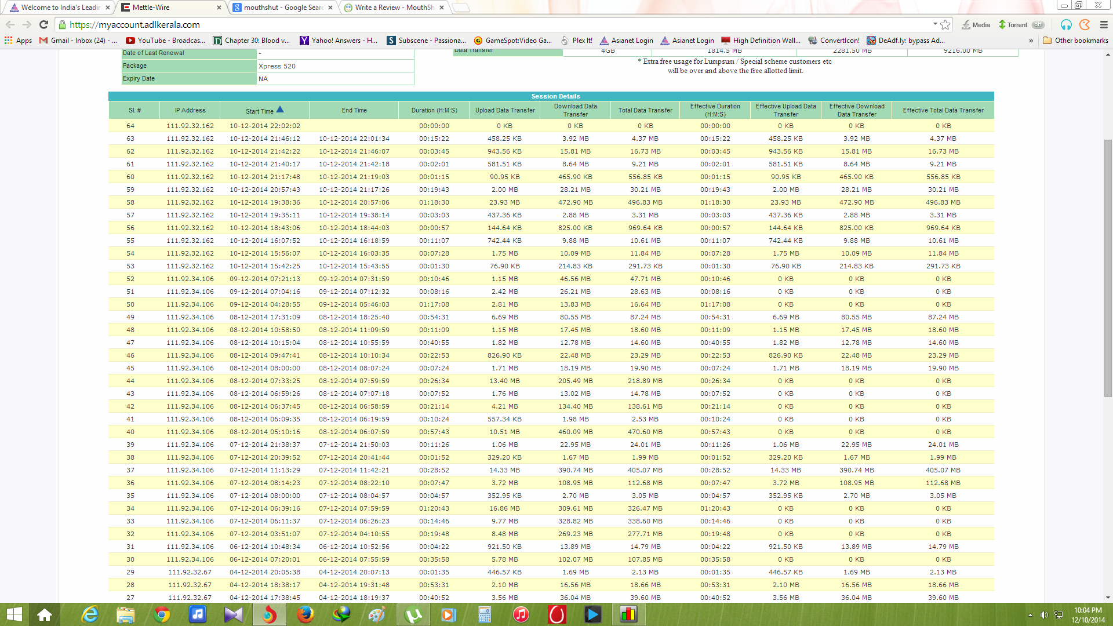The image size is (1113, 626).
Task: Click page vertical scrollbar thumb
Action: click(x=1108, y=268)
